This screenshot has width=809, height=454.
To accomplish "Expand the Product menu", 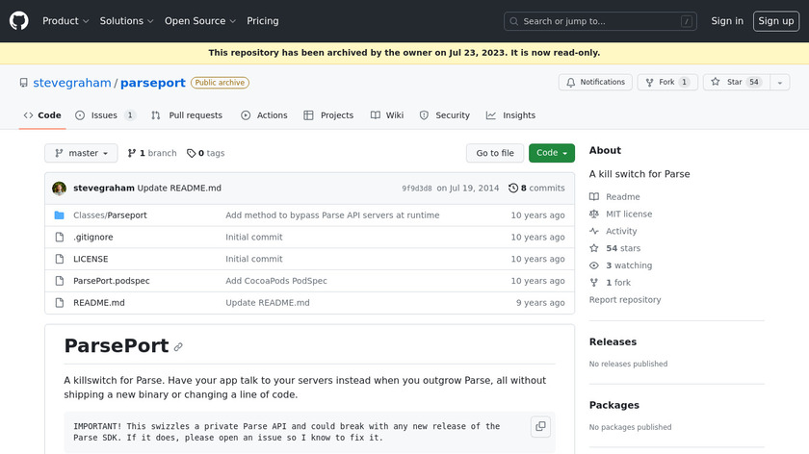I will 65,21.
